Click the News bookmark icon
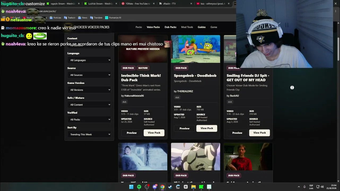The width and height of the screenshot is (340, 191). tap(80, 18)
